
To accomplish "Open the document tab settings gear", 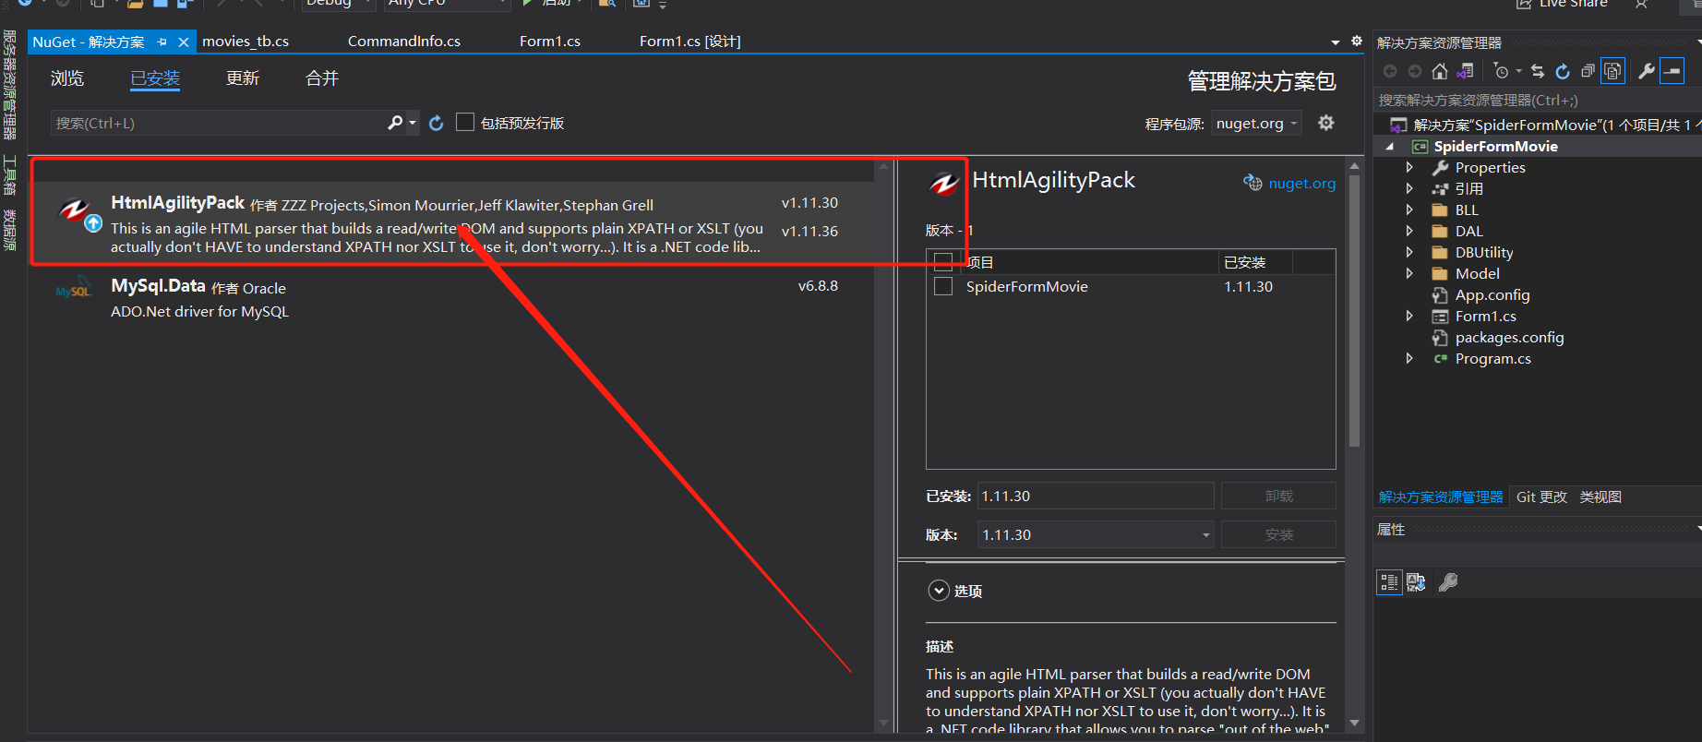I will pyautogui.click(x=1357, y=41).
